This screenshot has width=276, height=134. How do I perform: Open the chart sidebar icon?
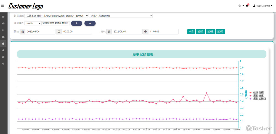pyautogui.click(x=3, y=30)
